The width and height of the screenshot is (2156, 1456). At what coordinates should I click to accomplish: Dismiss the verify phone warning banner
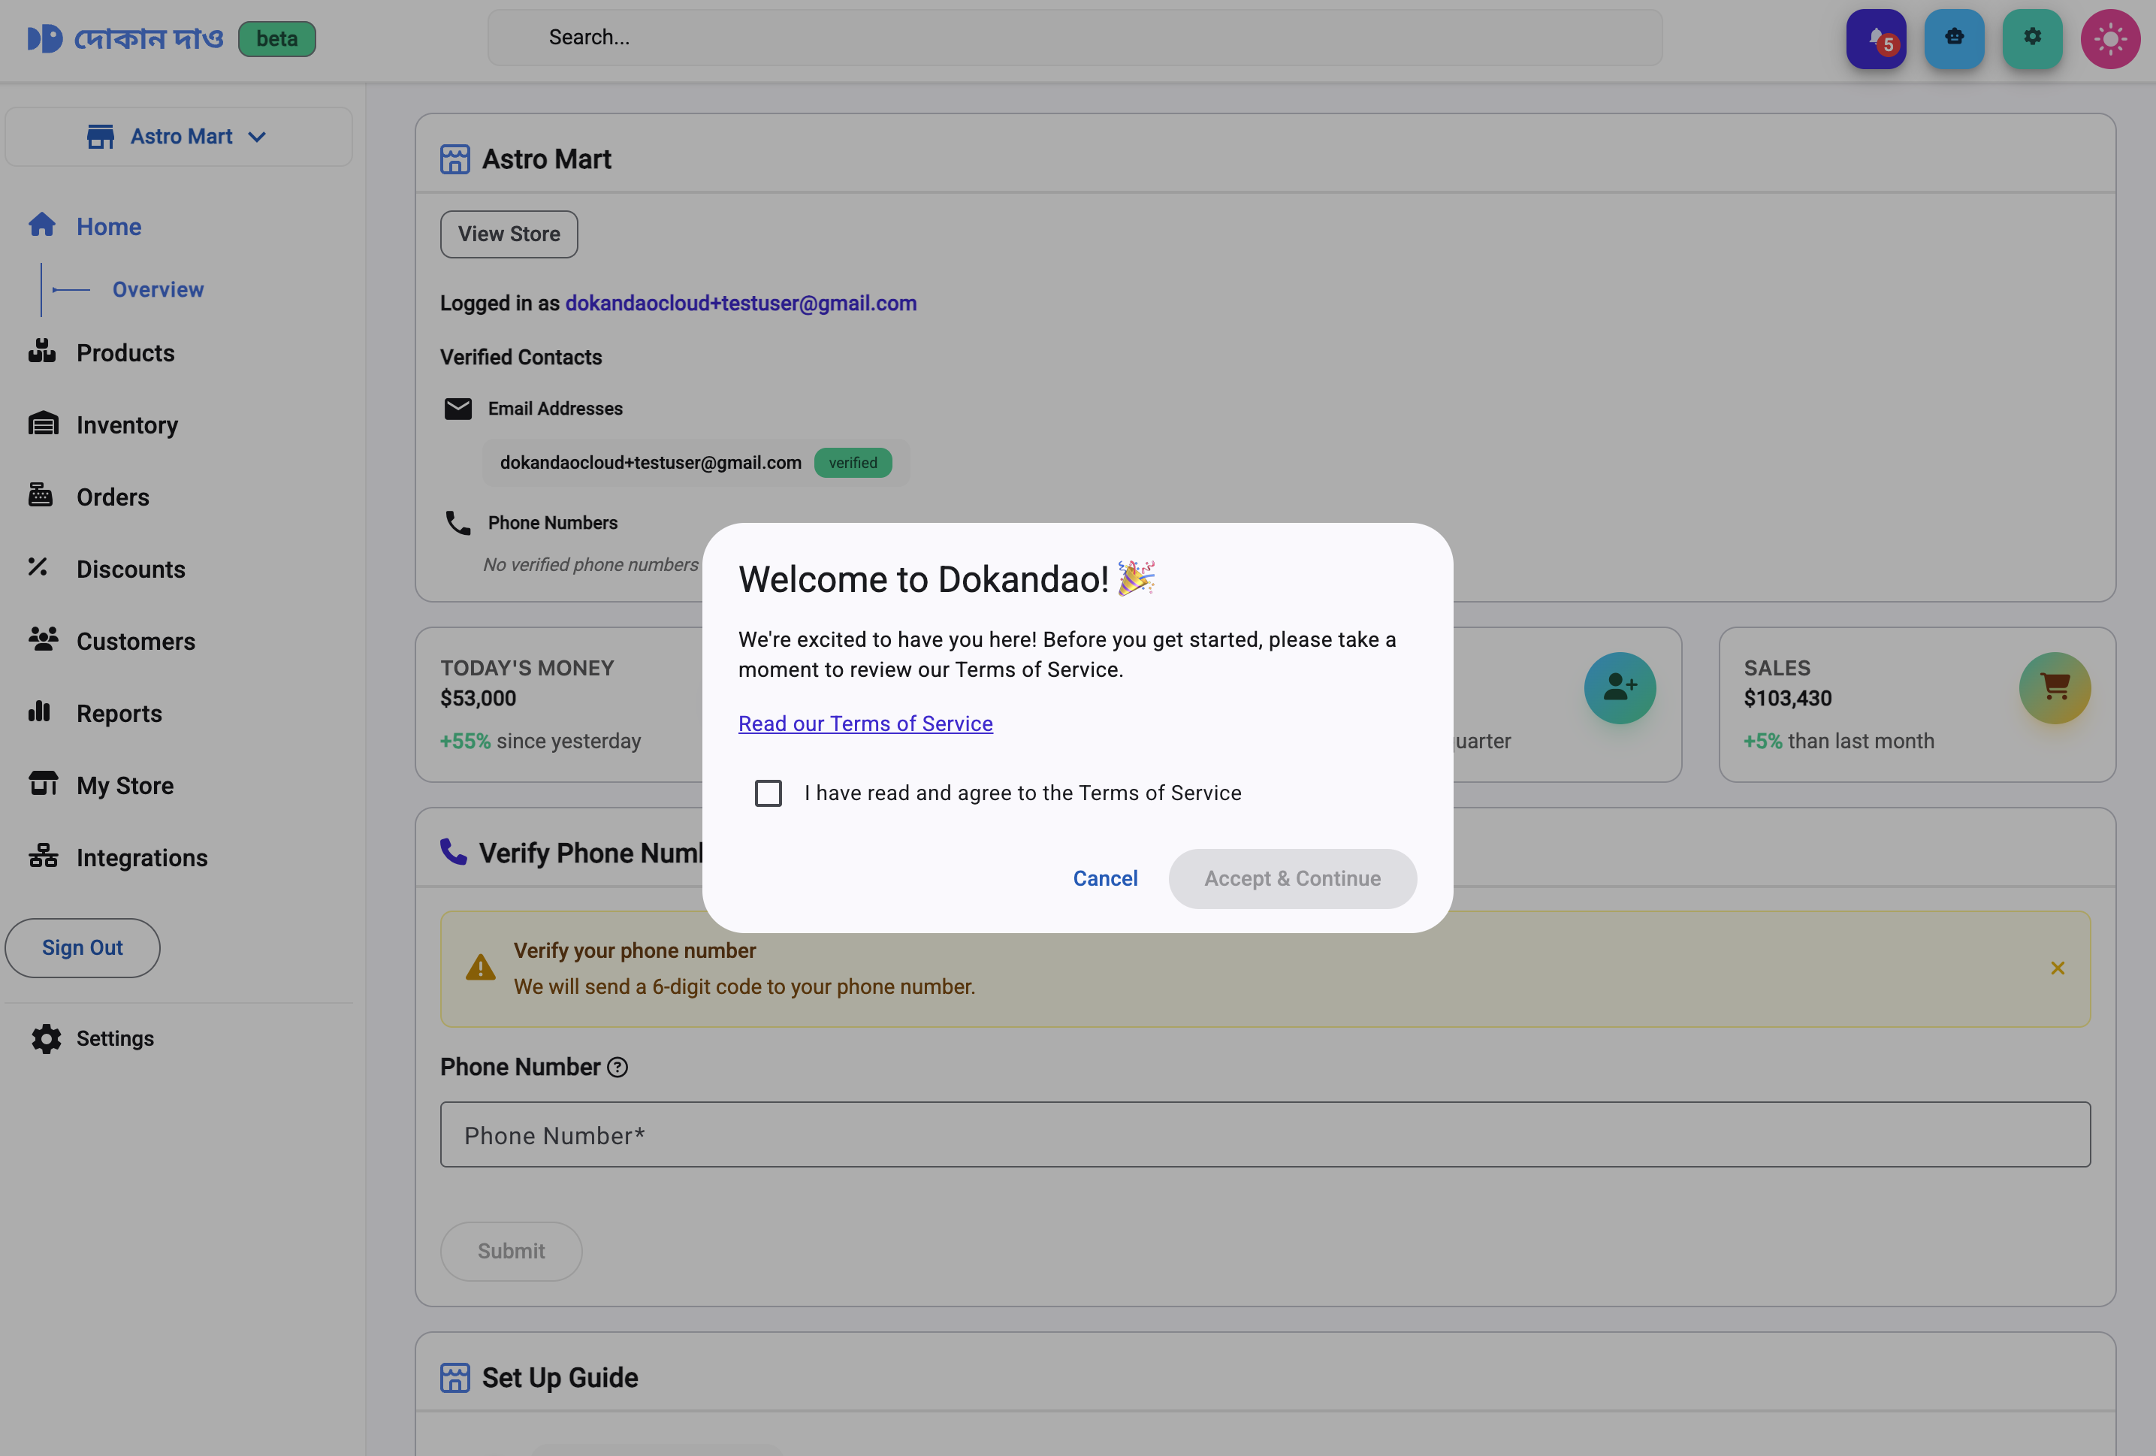click(x=2057, y=968)
